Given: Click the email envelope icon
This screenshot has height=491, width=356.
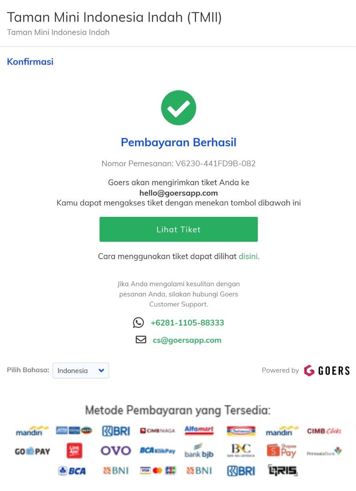Looking at the screenshot, I should coord(141,340).
